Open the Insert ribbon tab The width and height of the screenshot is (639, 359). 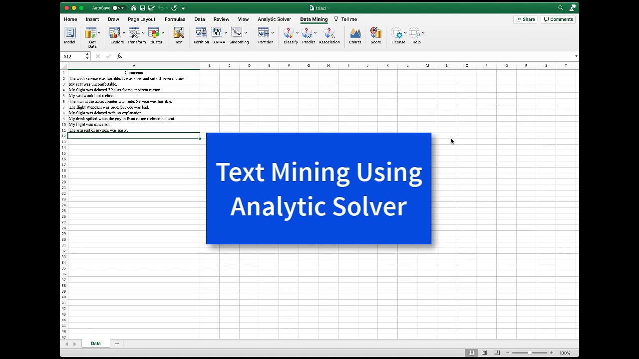[x=92, y=19]
